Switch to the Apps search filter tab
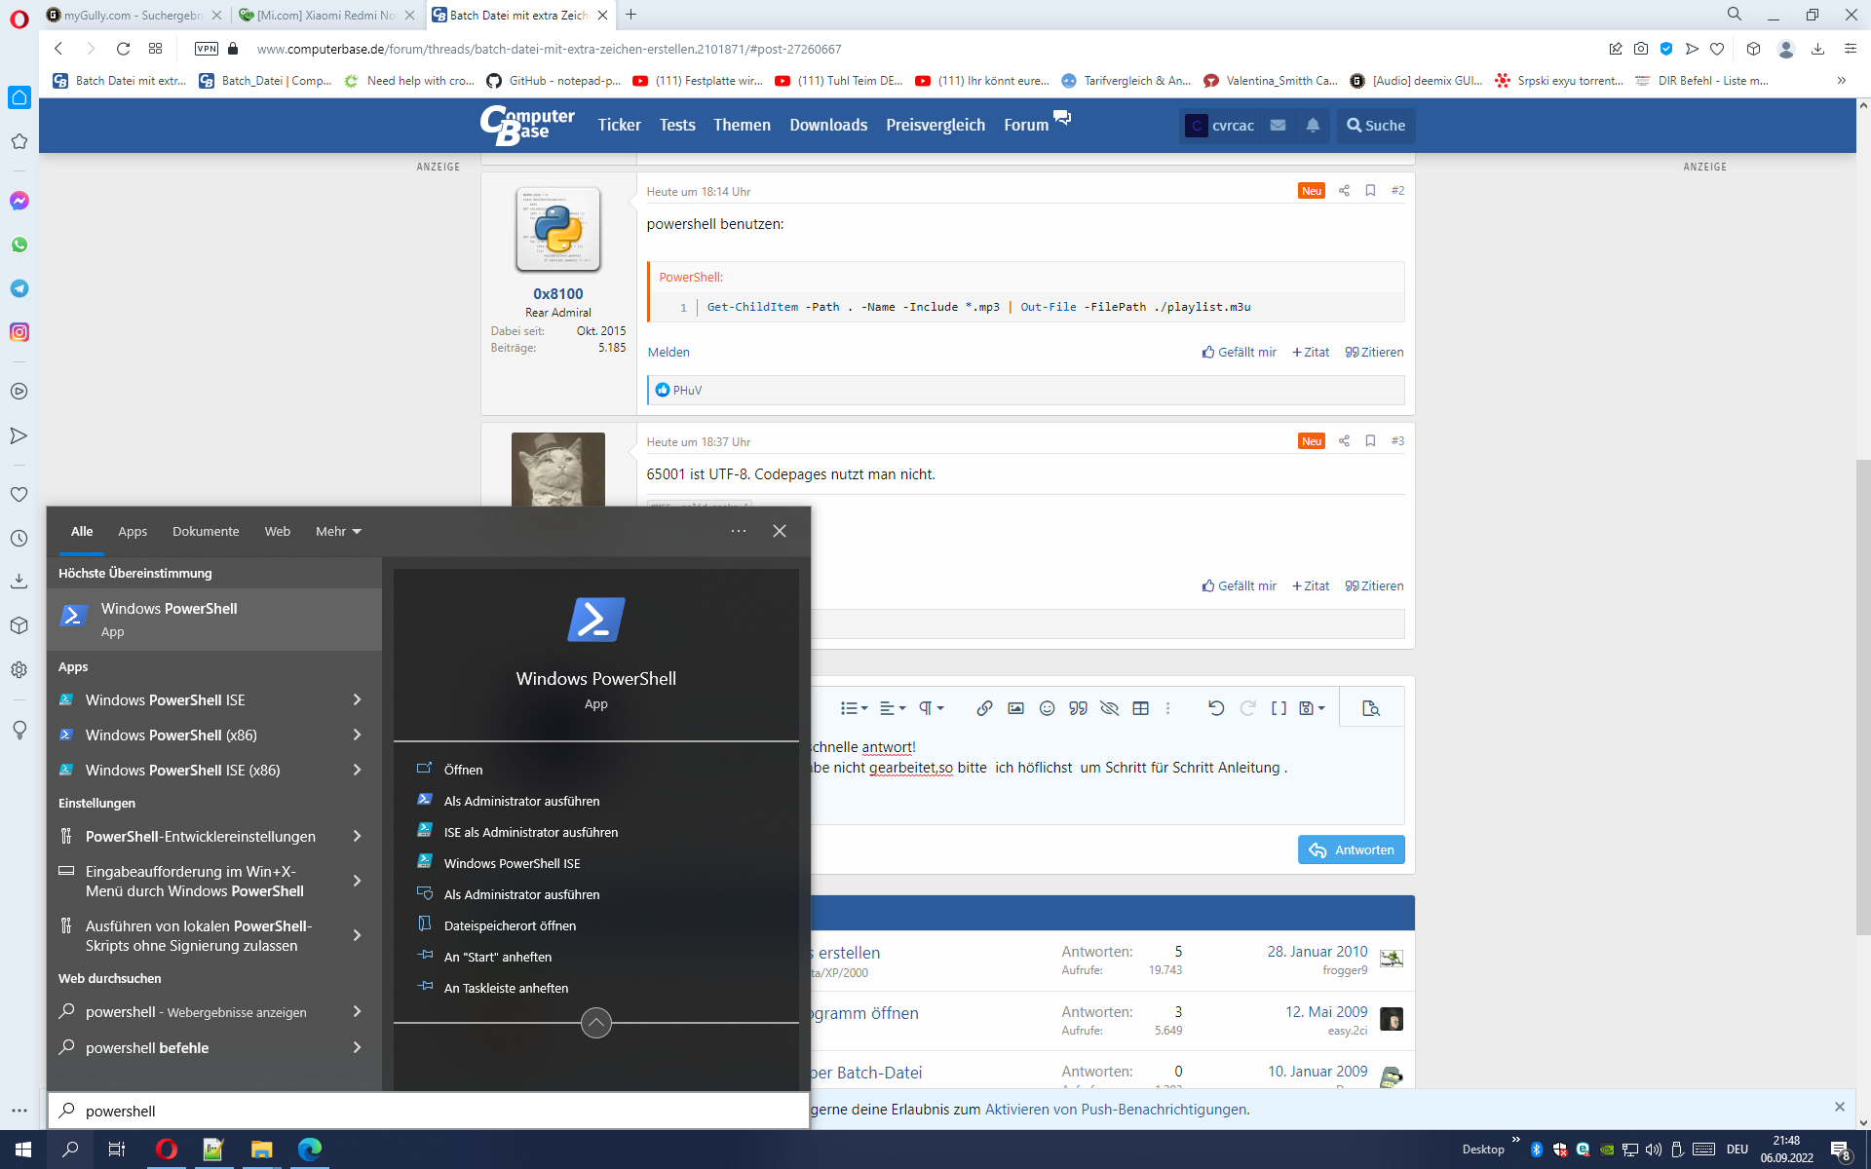 click(x=133, y=531)
